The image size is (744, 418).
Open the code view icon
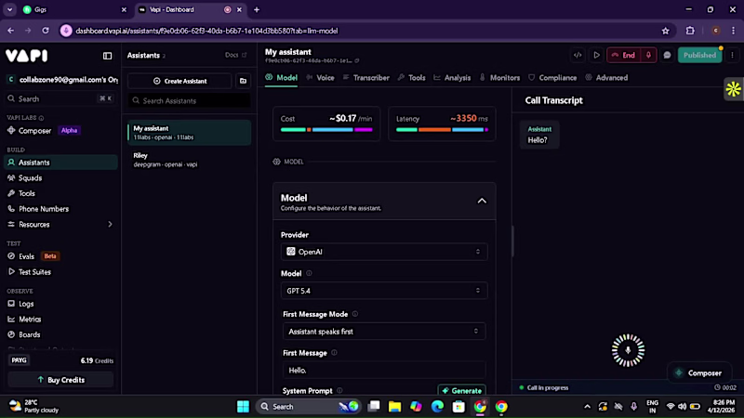578,55
